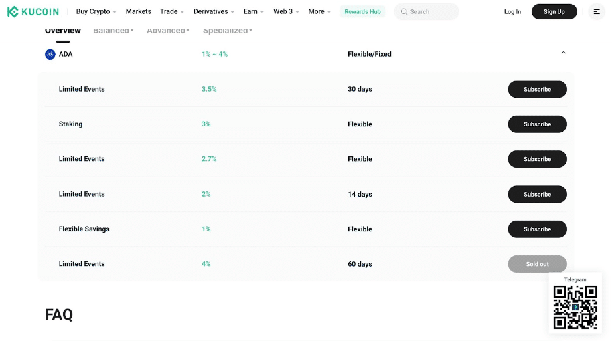Click the Telegram QR code
The width and height of the screenshot is (612, 341).
tap(575, 307)
